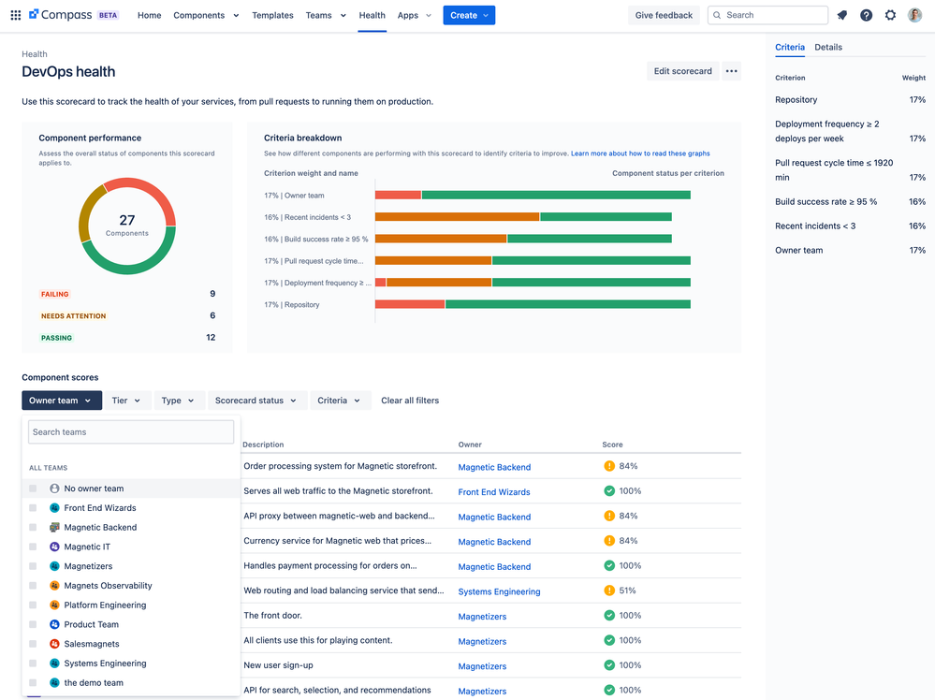The height and width of the screenshot is (700, 935).
Task: Open the scorecard more actions ellipsis
Action: (x=731, y=71)
